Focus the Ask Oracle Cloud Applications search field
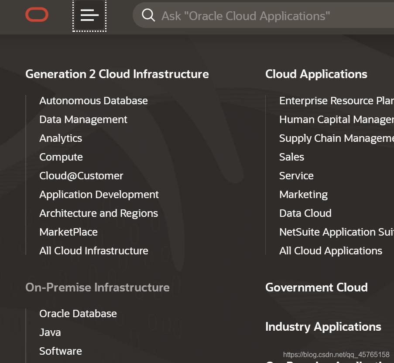 click(x=264, y=16)
